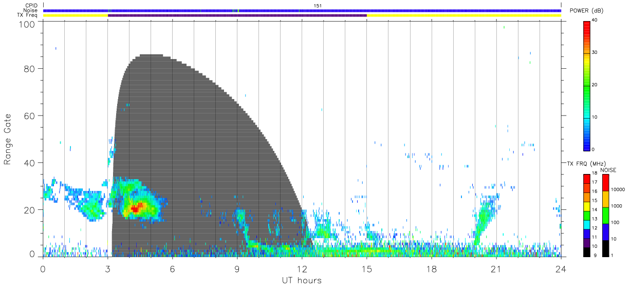Click the NOISE legend title

608,170
